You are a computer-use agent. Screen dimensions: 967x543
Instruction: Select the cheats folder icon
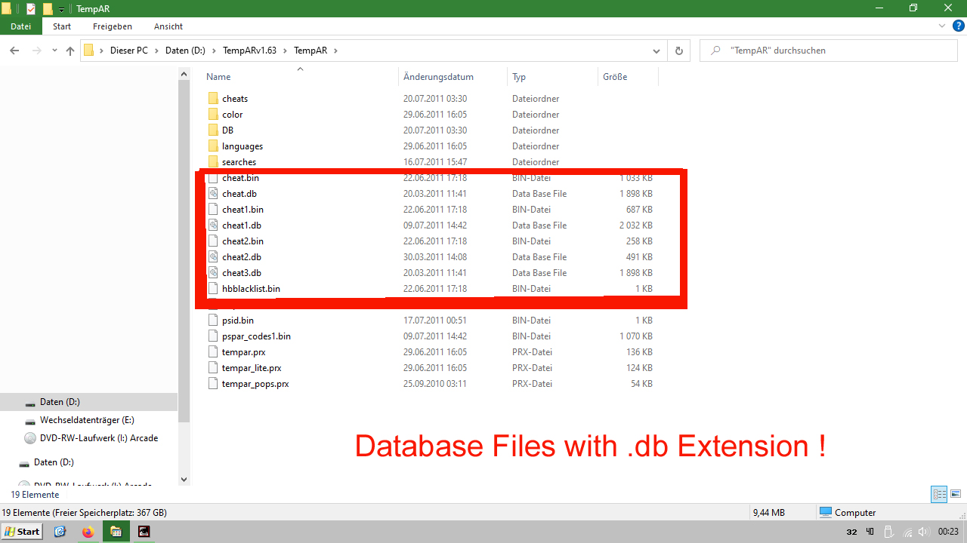pyautogui.click(x=213, y=99)
